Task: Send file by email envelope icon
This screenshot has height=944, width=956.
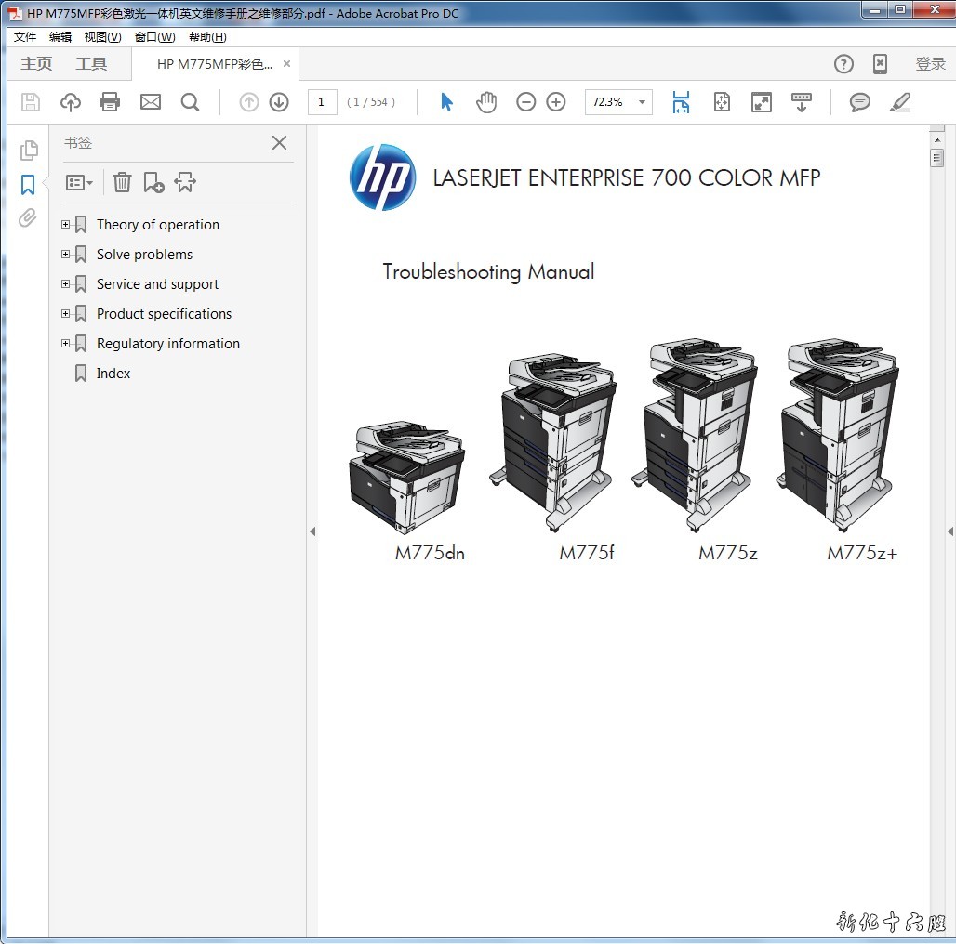Action: 151,102
